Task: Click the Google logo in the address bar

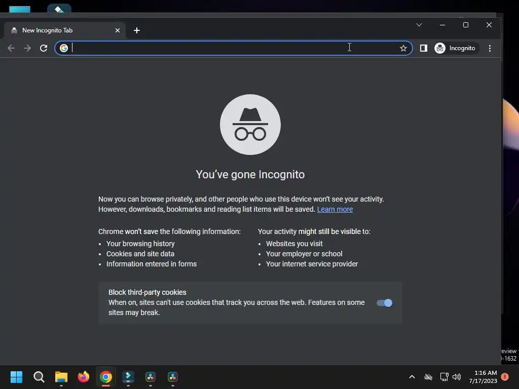Action: (x=64, y=48)
